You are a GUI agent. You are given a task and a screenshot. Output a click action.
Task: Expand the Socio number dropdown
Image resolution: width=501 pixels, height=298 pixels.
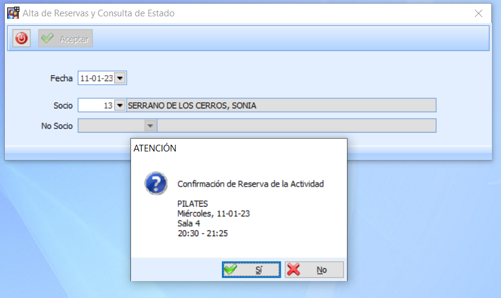pyautogui.click(x=120, y=105)
